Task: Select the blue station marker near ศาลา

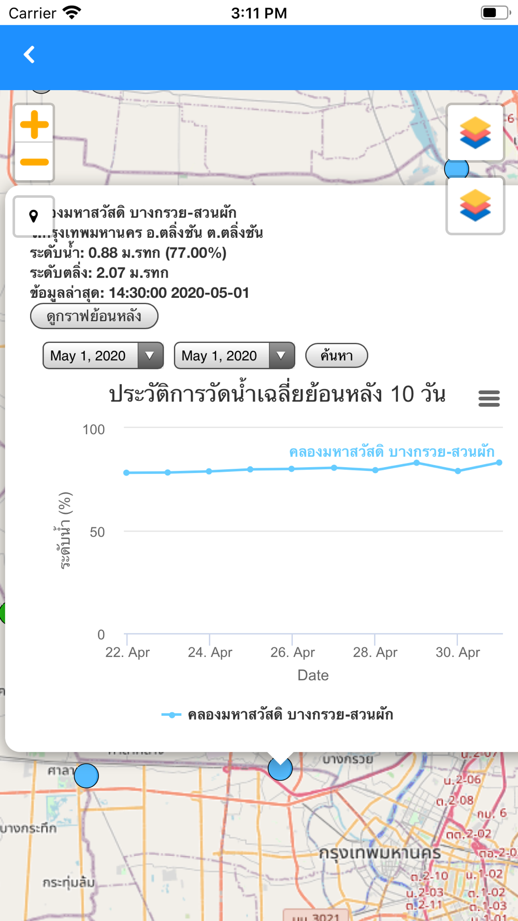Action: pos(87,775)
